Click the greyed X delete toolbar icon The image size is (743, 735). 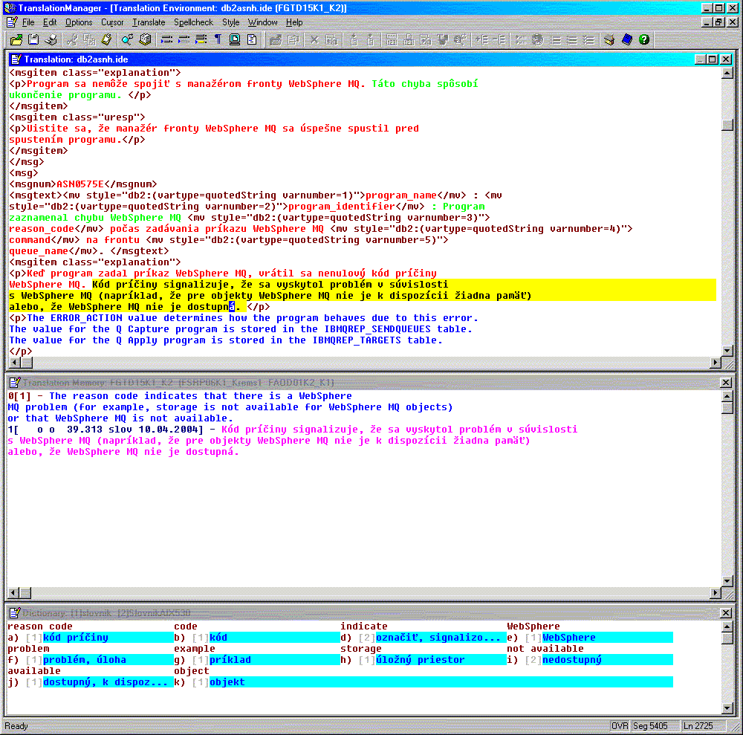tap(314, 40)
